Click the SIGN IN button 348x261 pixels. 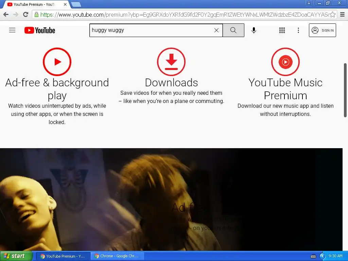coord(322,30)
